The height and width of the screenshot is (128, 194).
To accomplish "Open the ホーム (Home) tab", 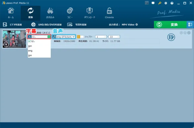I will 11,13.
